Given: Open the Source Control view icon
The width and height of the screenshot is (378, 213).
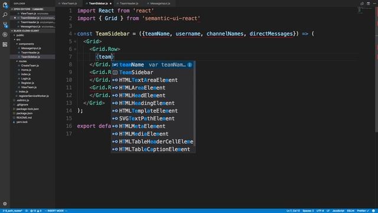Looking at the screenshot, I should coord(5,25).
